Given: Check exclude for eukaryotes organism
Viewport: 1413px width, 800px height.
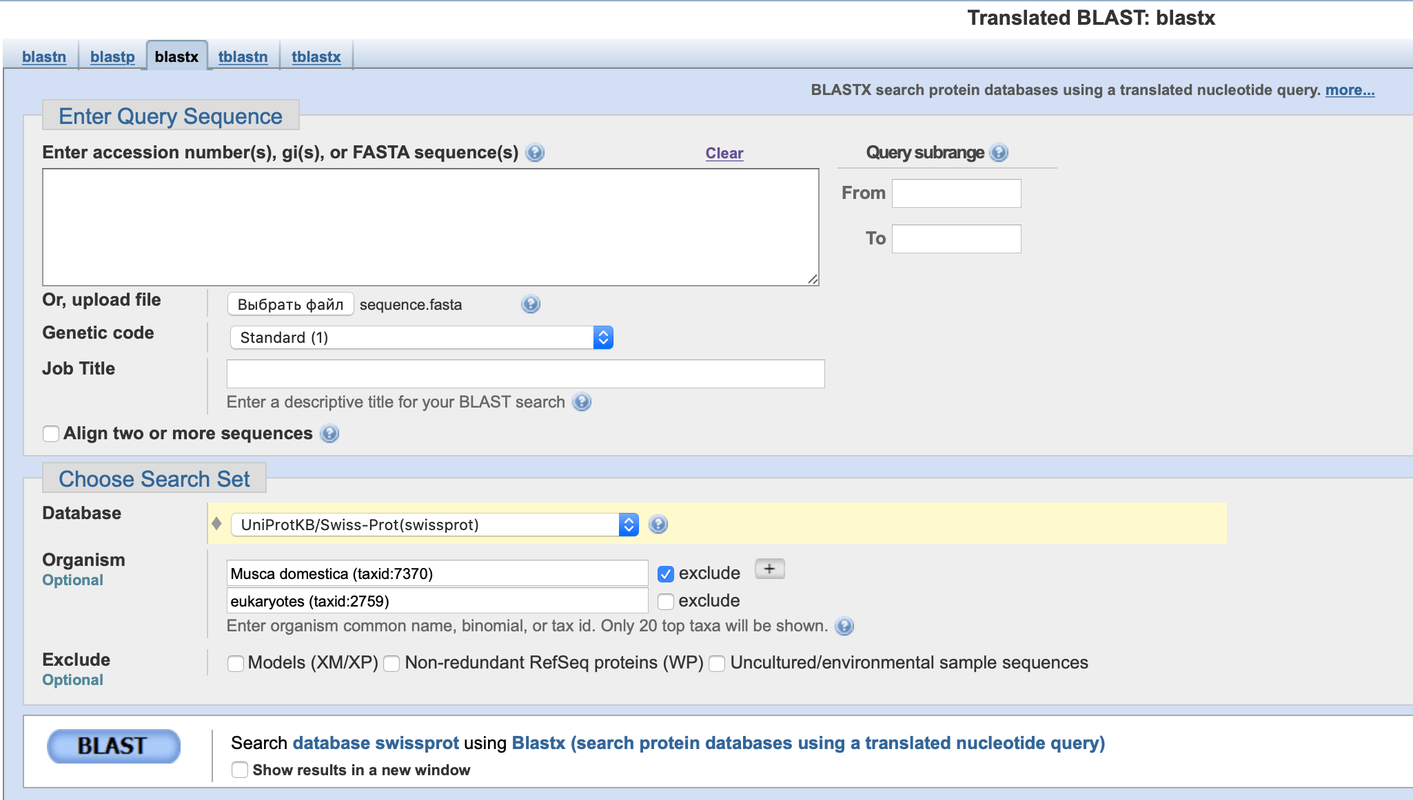Looking at the screenshot, I should [x=666, y=601].
